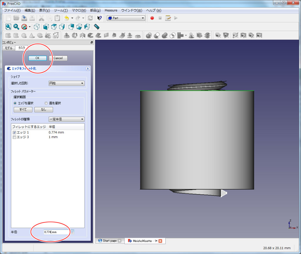Select the right view cube icon
This screenshot has height=254, width=301.
(x=62, y=27)
